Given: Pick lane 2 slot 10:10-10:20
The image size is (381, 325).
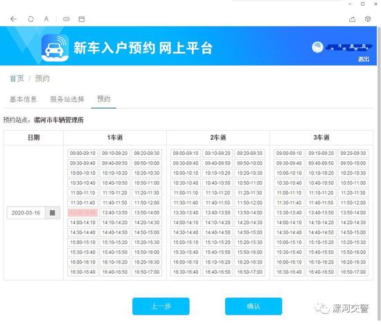Looking at the screenshot, I should (218, 173).
